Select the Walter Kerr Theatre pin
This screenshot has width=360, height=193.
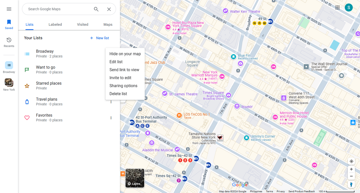(226, 11)
